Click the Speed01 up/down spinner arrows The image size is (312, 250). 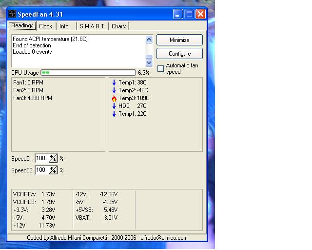53,159
